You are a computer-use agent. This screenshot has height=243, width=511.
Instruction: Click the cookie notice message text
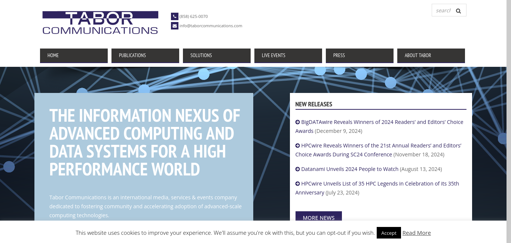[225, 233]
